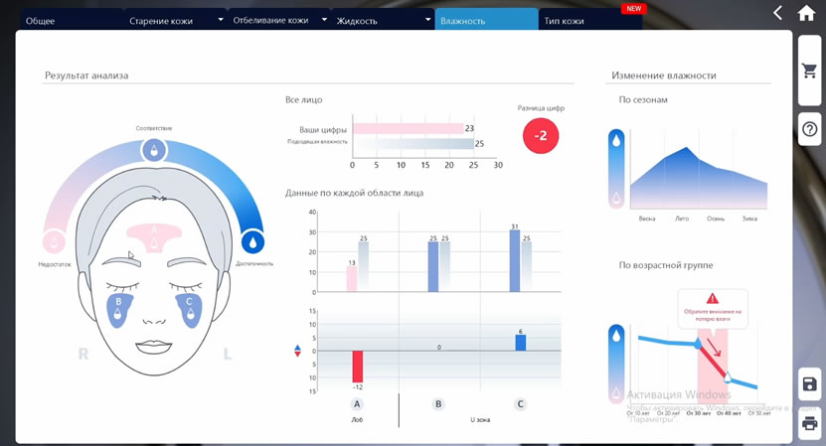Click the Соответствие water drop icon on gauge

pyautogui.click(x=153, y=150)
